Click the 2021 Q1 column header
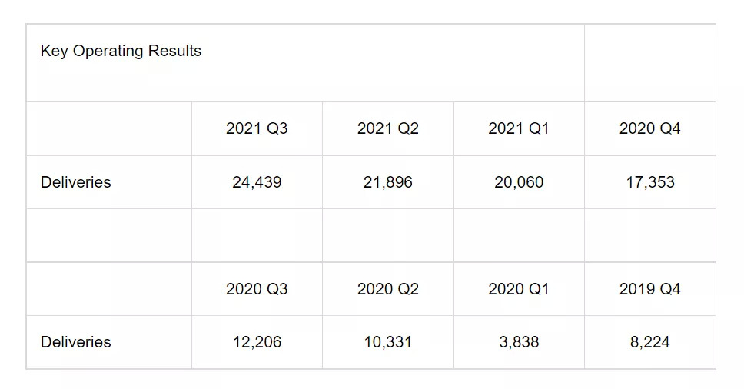The height and width of the screenshot is (389, 744). [x=519, y=128]
